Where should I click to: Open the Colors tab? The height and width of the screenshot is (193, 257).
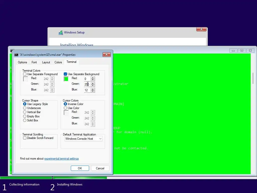pyautogui.click(x=58, y=62)
